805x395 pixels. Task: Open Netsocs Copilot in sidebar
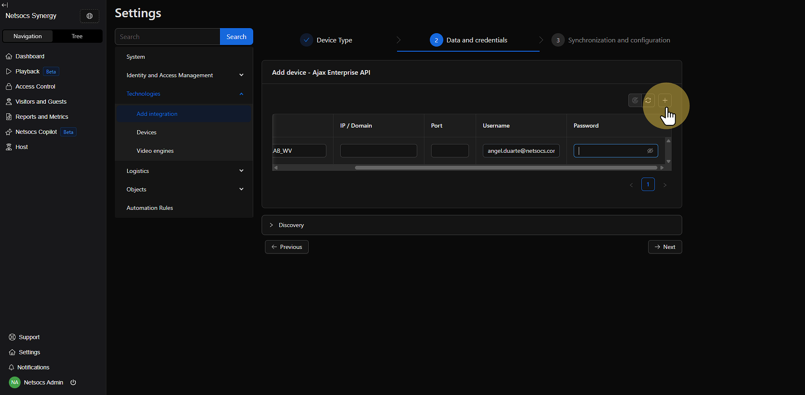(x=36, y=132)
